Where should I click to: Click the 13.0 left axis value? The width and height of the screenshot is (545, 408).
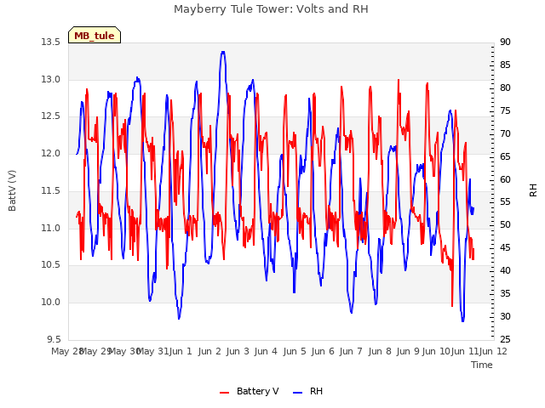(x=51, y=79)
